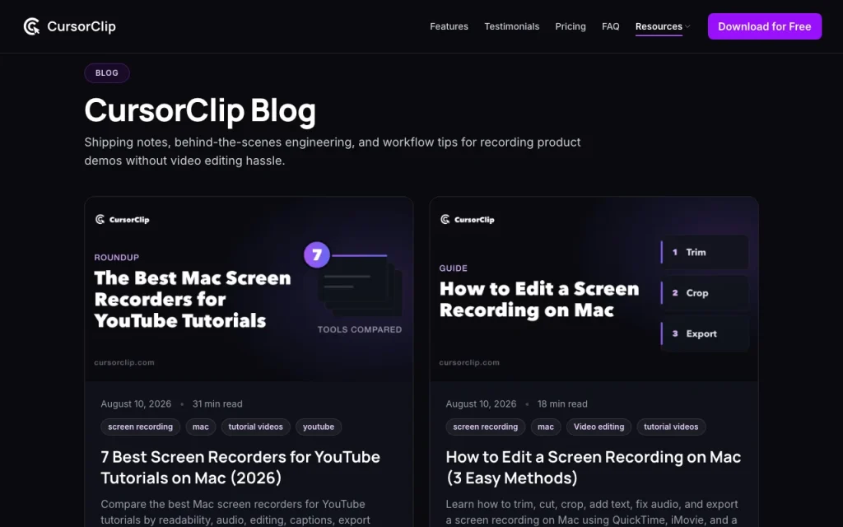This screenshot has width=843, height=527.
Task: Click the tutorial videos tag on YouTube Tutorials card
Action: (x=255, y=427)
